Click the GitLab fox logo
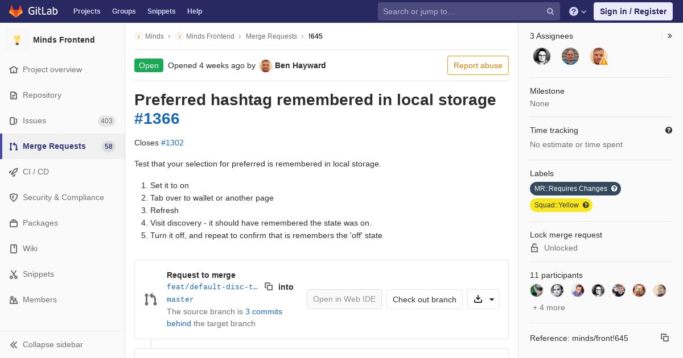Viewport: 683px width, 358px height. coord(16,11)
